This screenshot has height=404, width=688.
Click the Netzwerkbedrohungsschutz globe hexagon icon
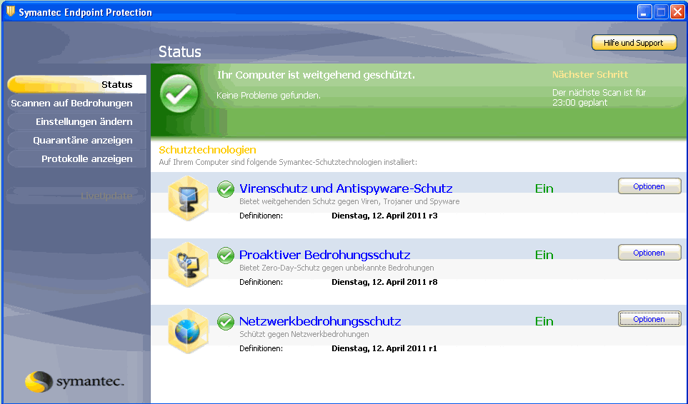pos(188,331)
